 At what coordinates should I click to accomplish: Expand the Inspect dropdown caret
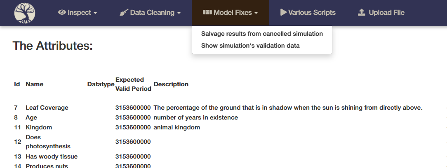pyautogui.click(x=95, y=13)
